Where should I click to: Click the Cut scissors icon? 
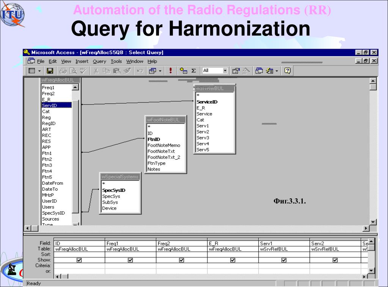click(x=96, y=71)
